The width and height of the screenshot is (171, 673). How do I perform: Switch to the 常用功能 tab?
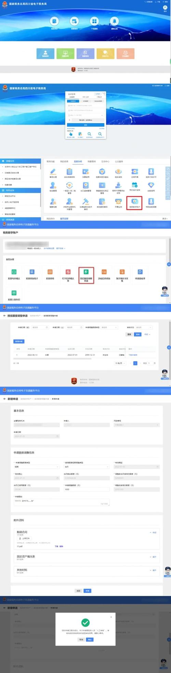tap(51, 161)
